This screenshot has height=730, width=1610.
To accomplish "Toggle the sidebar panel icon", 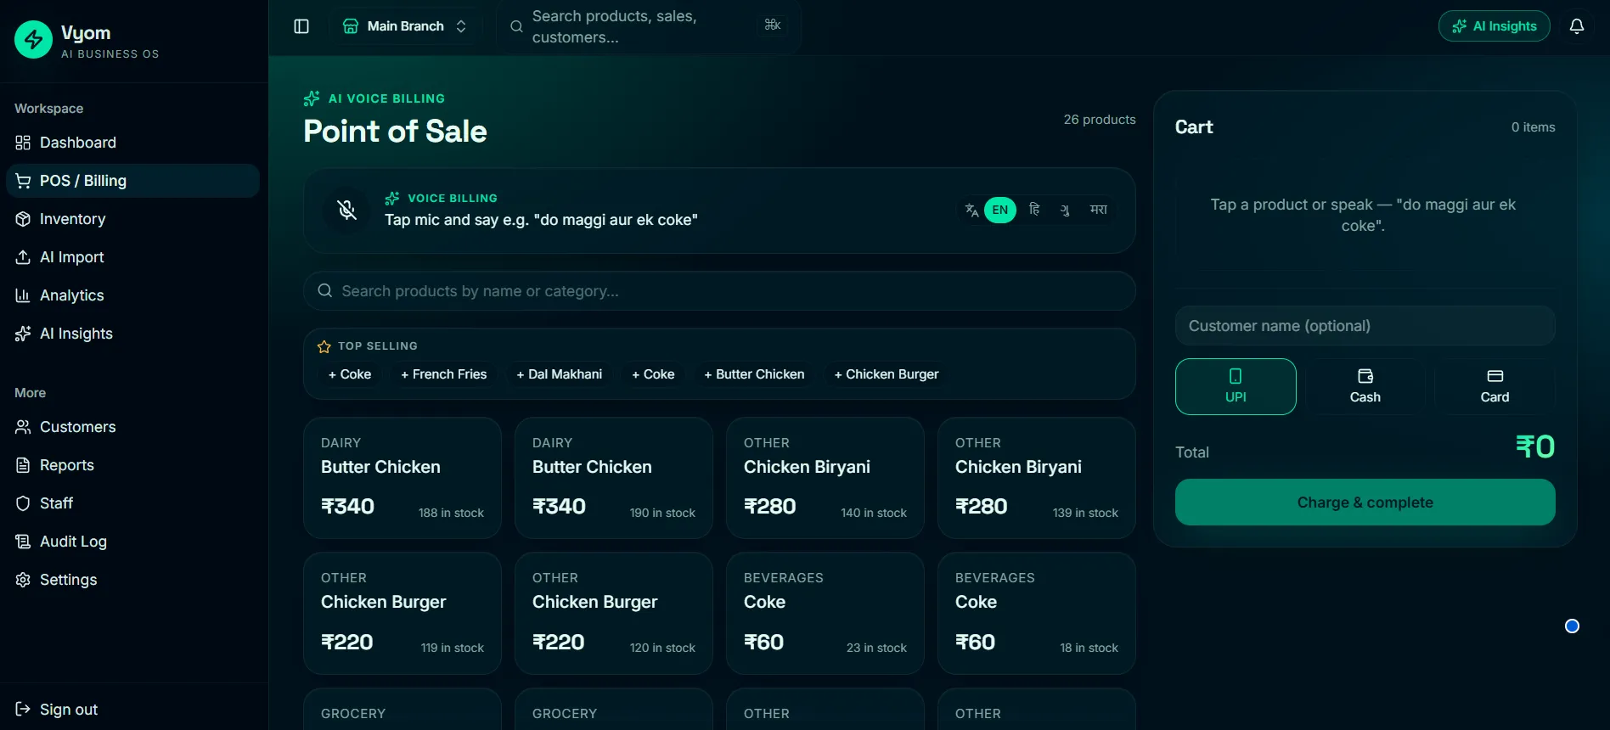I will coord(301,26).
